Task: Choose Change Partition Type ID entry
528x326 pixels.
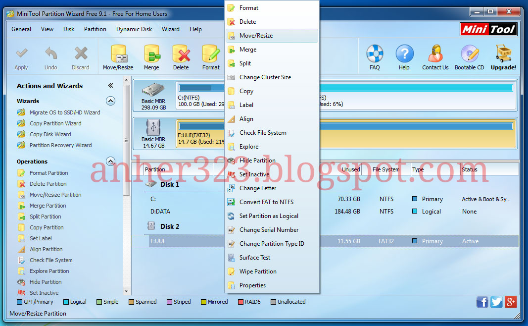Action: [x=272, y=244]
